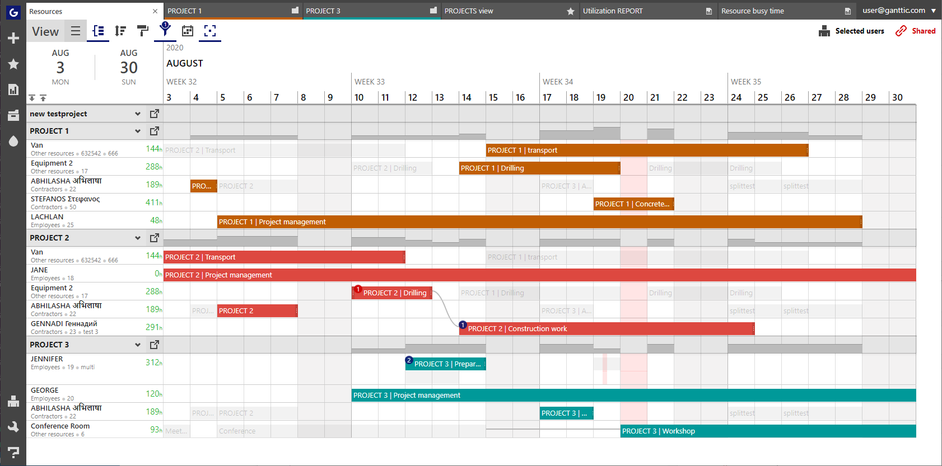Open PROJECT 2 group external link icon

(155, 238)
